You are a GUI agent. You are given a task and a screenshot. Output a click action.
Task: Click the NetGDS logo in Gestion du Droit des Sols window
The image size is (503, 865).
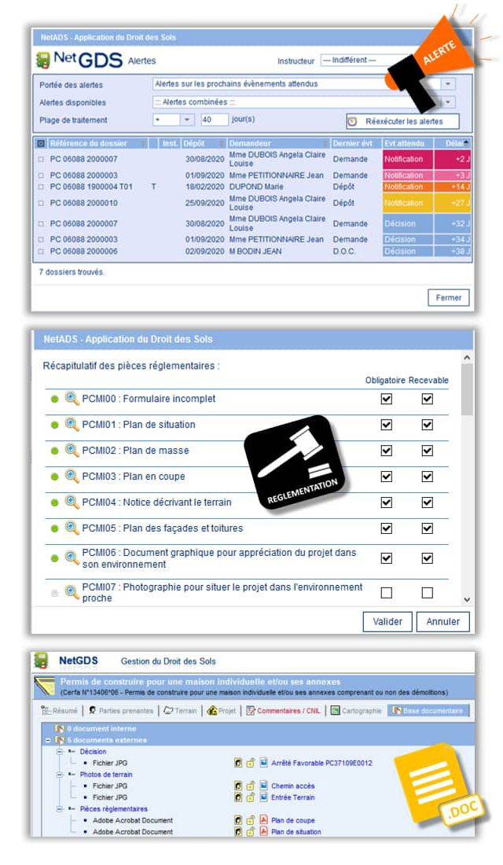[41, 661]
